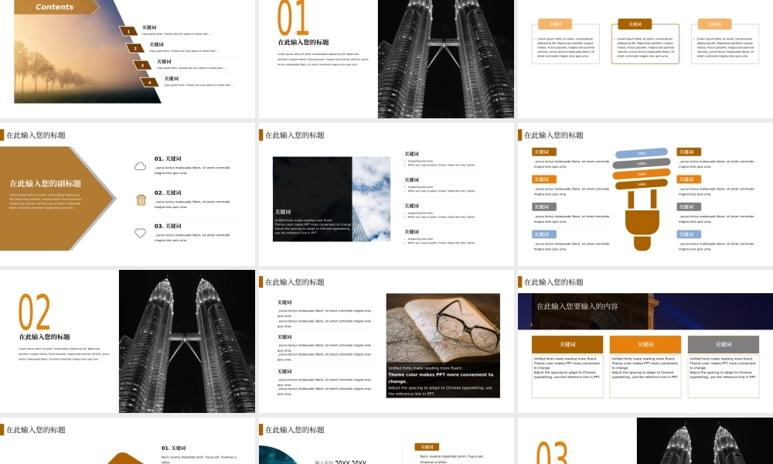The image size is (773, 464).
Task: Click the number 1 badge in Contents slide
Action: click(128, 32)
